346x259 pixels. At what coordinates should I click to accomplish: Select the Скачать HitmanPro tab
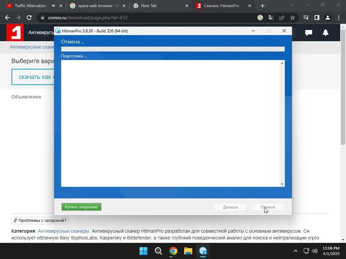[221, 6]
